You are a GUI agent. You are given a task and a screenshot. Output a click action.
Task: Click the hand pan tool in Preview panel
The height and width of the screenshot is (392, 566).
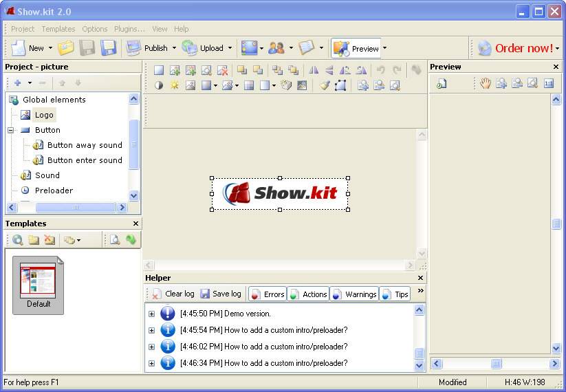point(486,84)
